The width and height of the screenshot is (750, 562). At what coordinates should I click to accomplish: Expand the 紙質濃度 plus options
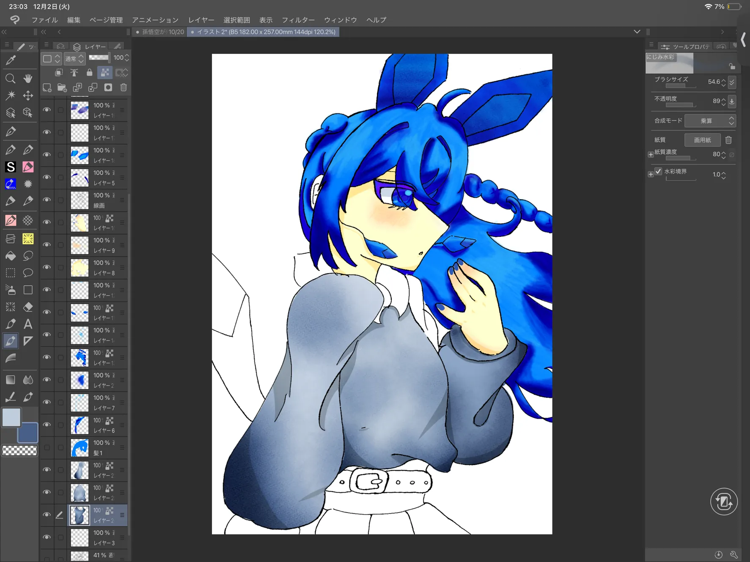(x=651, y=155)
